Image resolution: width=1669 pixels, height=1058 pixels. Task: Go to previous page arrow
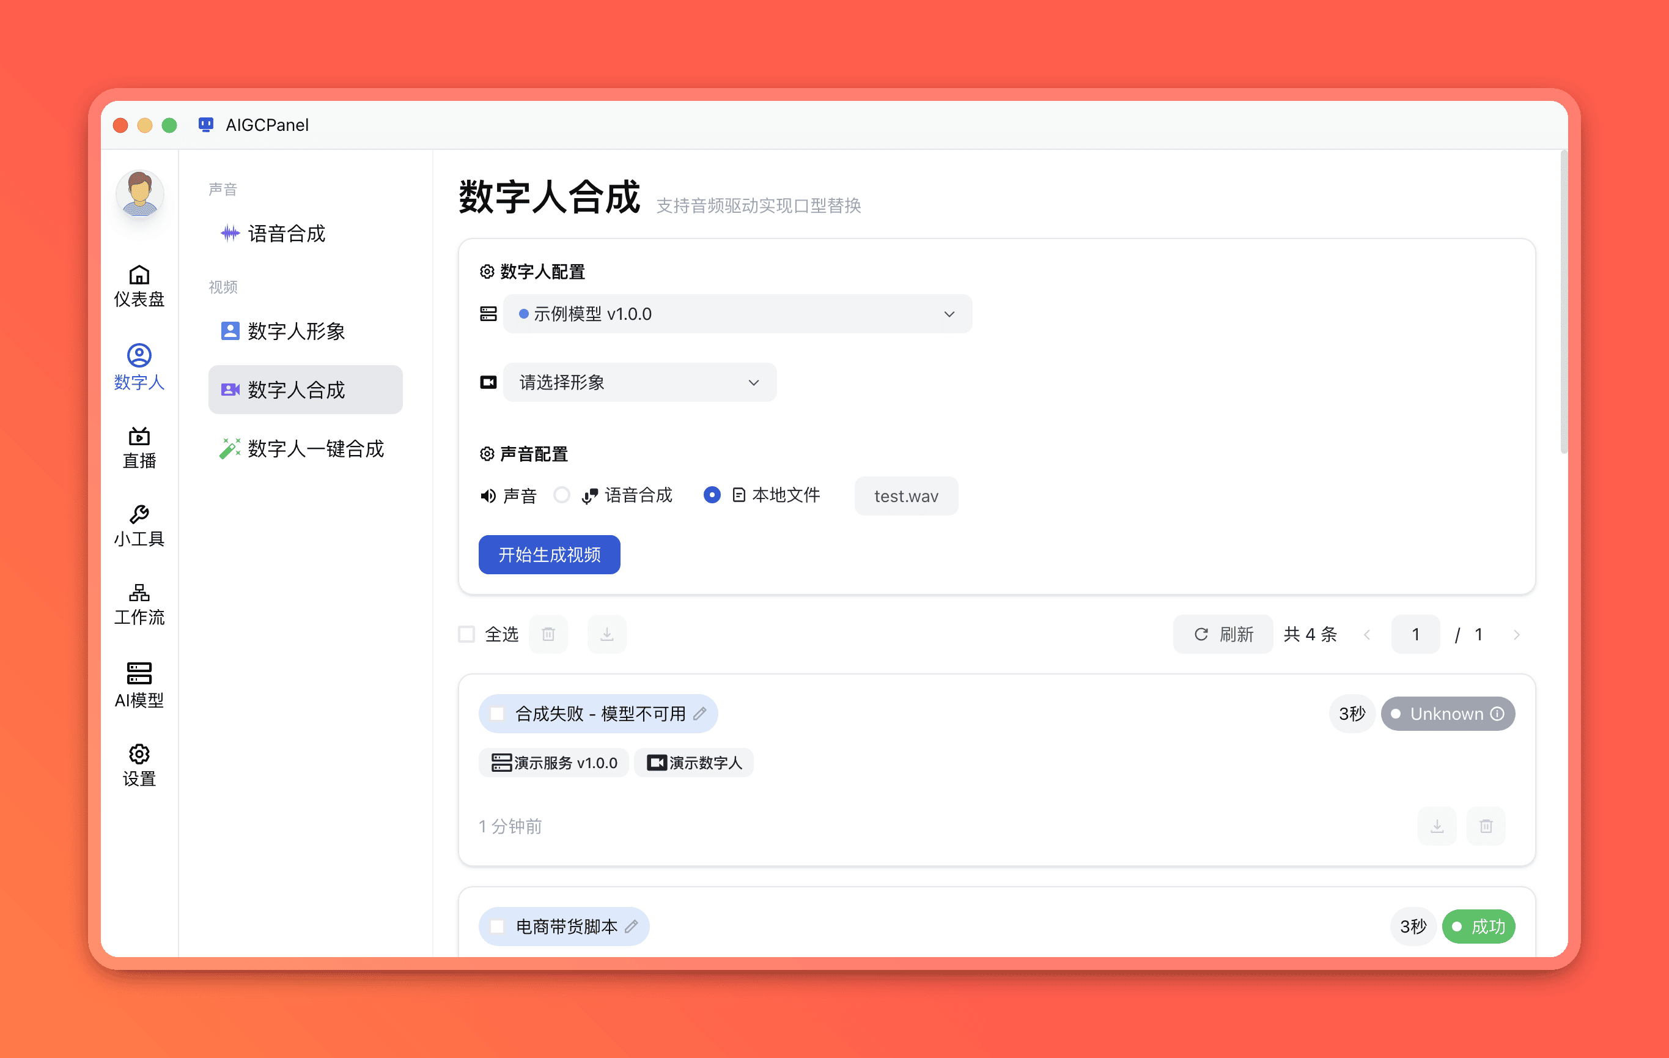point(1367,634)
